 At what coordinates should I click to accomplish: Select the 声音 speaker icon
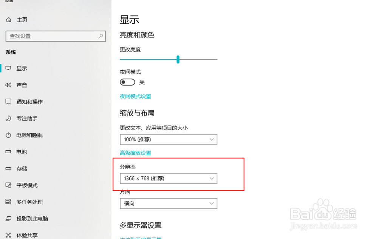[8, 85]
